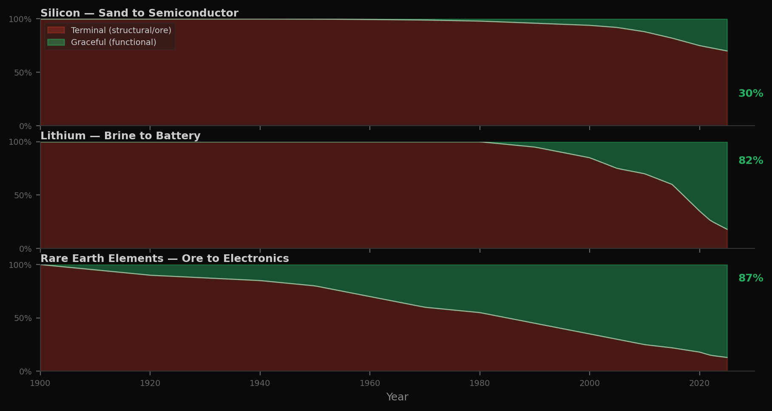
Task: Click the 'Rare Earth Elements — Ore to Electronics' title
Action: [x=165, y=258]
